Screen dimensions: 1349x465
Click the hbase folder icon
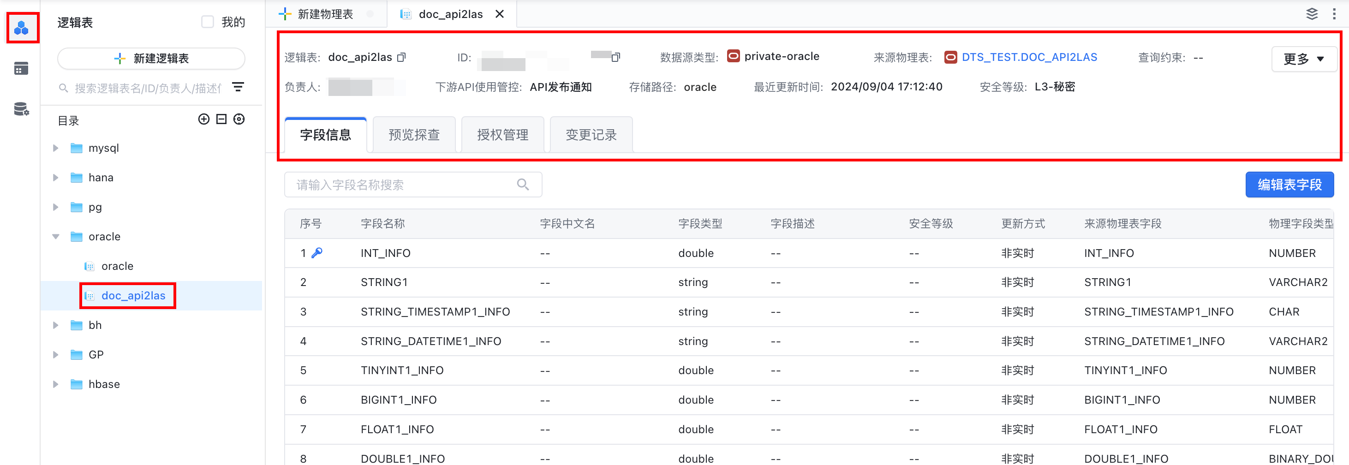point(77,384)
